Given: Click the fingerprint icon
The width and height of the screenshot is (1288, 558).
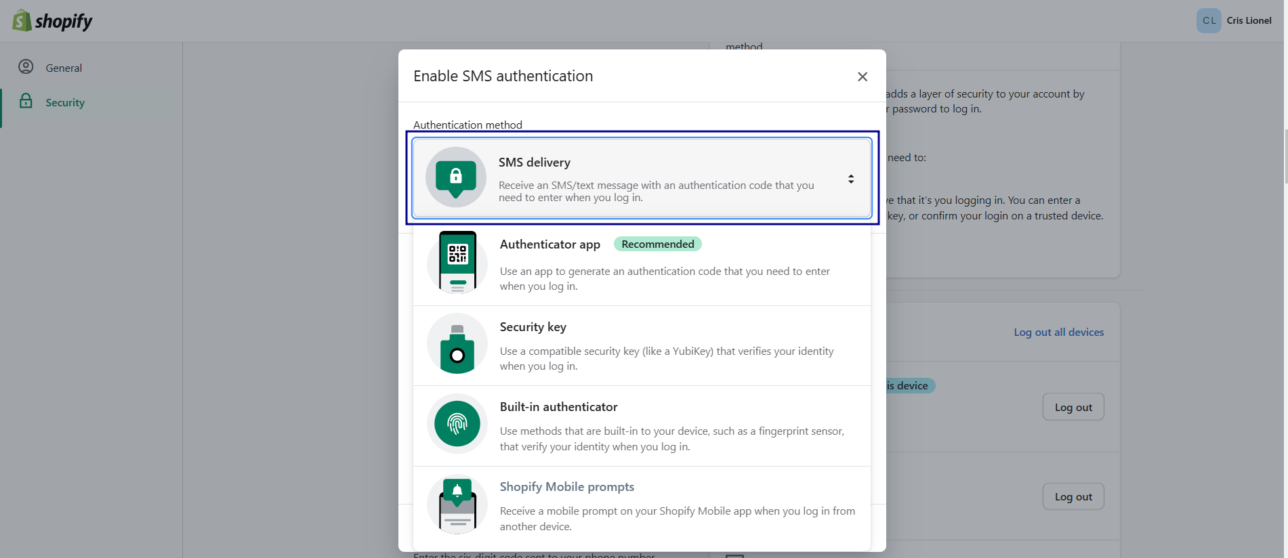Looking at the screenshot, I should tap(457, 424).
